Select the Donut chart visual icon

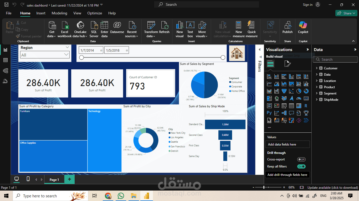point(306,91)
